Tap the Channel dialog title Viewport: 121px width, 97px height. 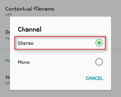click(30, 29)
